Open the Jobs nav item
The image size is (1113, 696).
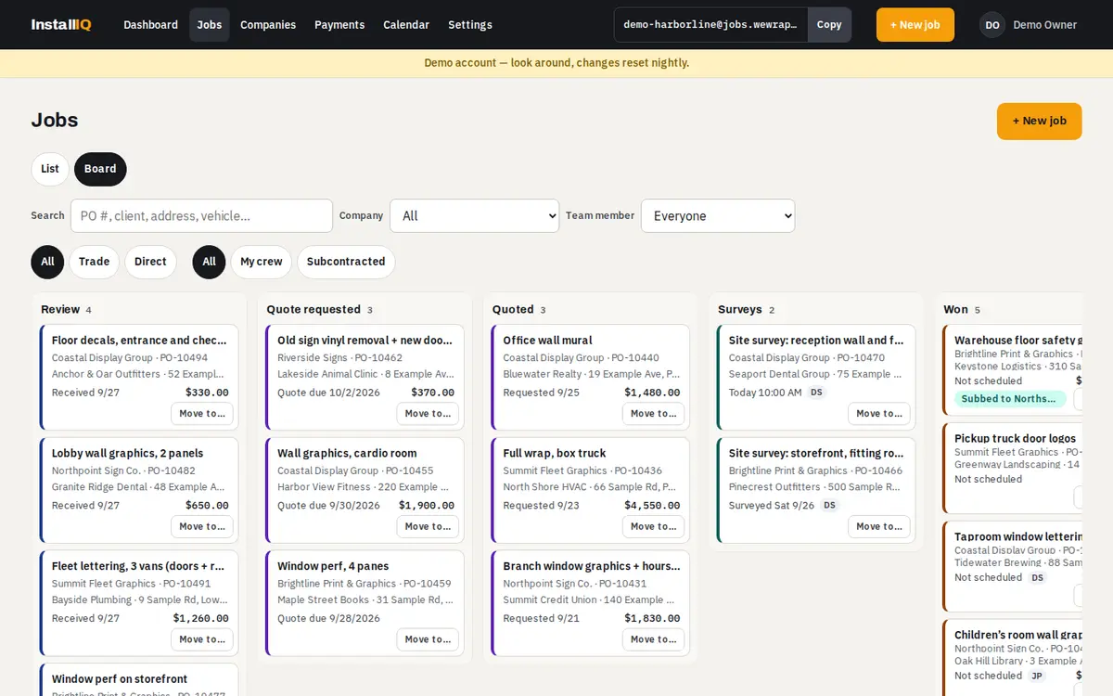click(210, 25)
